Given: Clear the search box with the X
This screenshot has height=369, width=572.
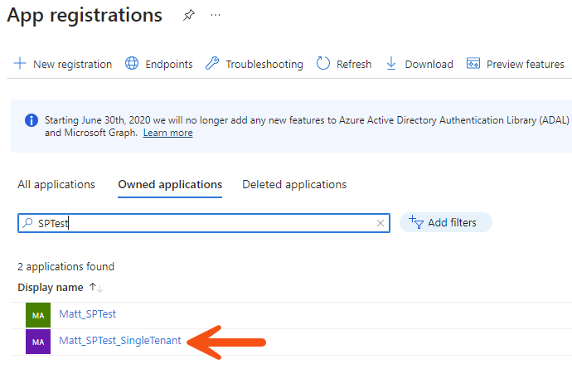Looking at the screenshot, I should click(381, 223).
